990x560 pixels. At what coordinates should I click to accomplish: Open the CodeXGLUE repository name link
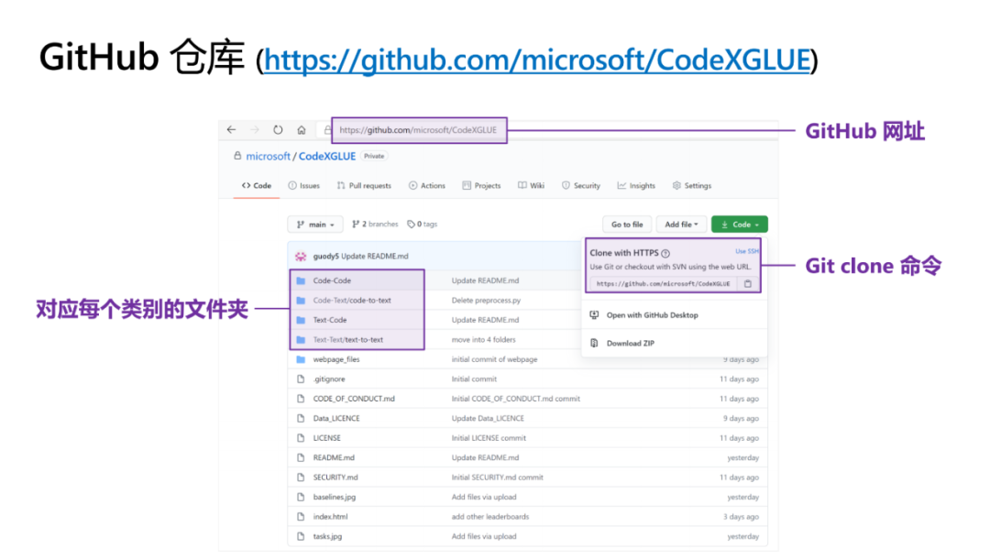(x=327, y=156)
